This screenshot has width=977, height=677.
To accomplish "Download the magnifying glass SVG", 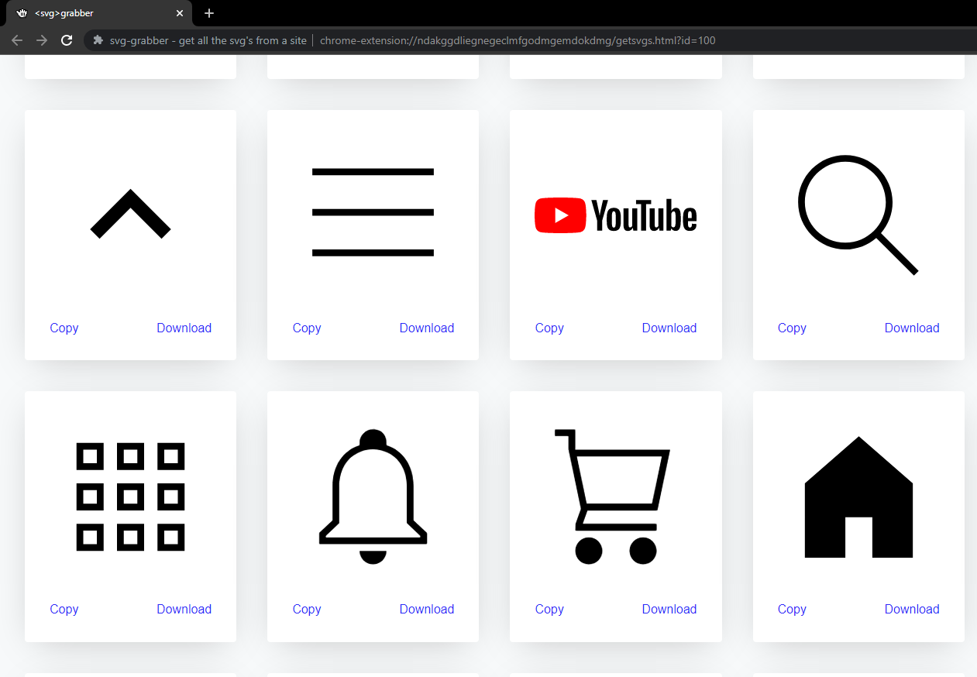I will tap(912, 328).
